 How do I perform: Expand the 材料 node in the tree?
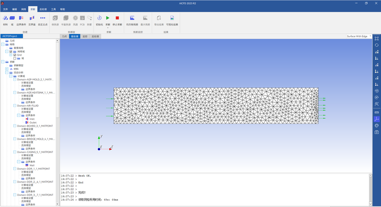coord(7,69)
